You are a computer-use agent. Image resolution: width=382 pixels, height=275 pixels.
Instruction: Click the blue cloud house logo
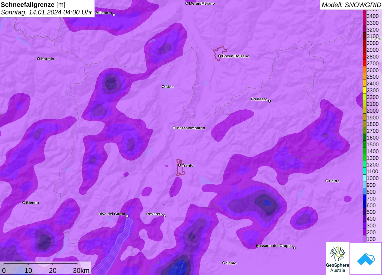366,259
